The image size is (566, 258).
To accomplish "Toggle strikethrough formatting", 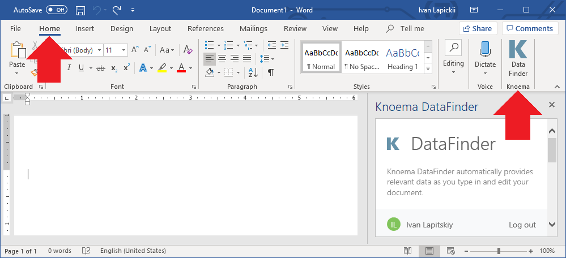I will click(x=101, y=68).
